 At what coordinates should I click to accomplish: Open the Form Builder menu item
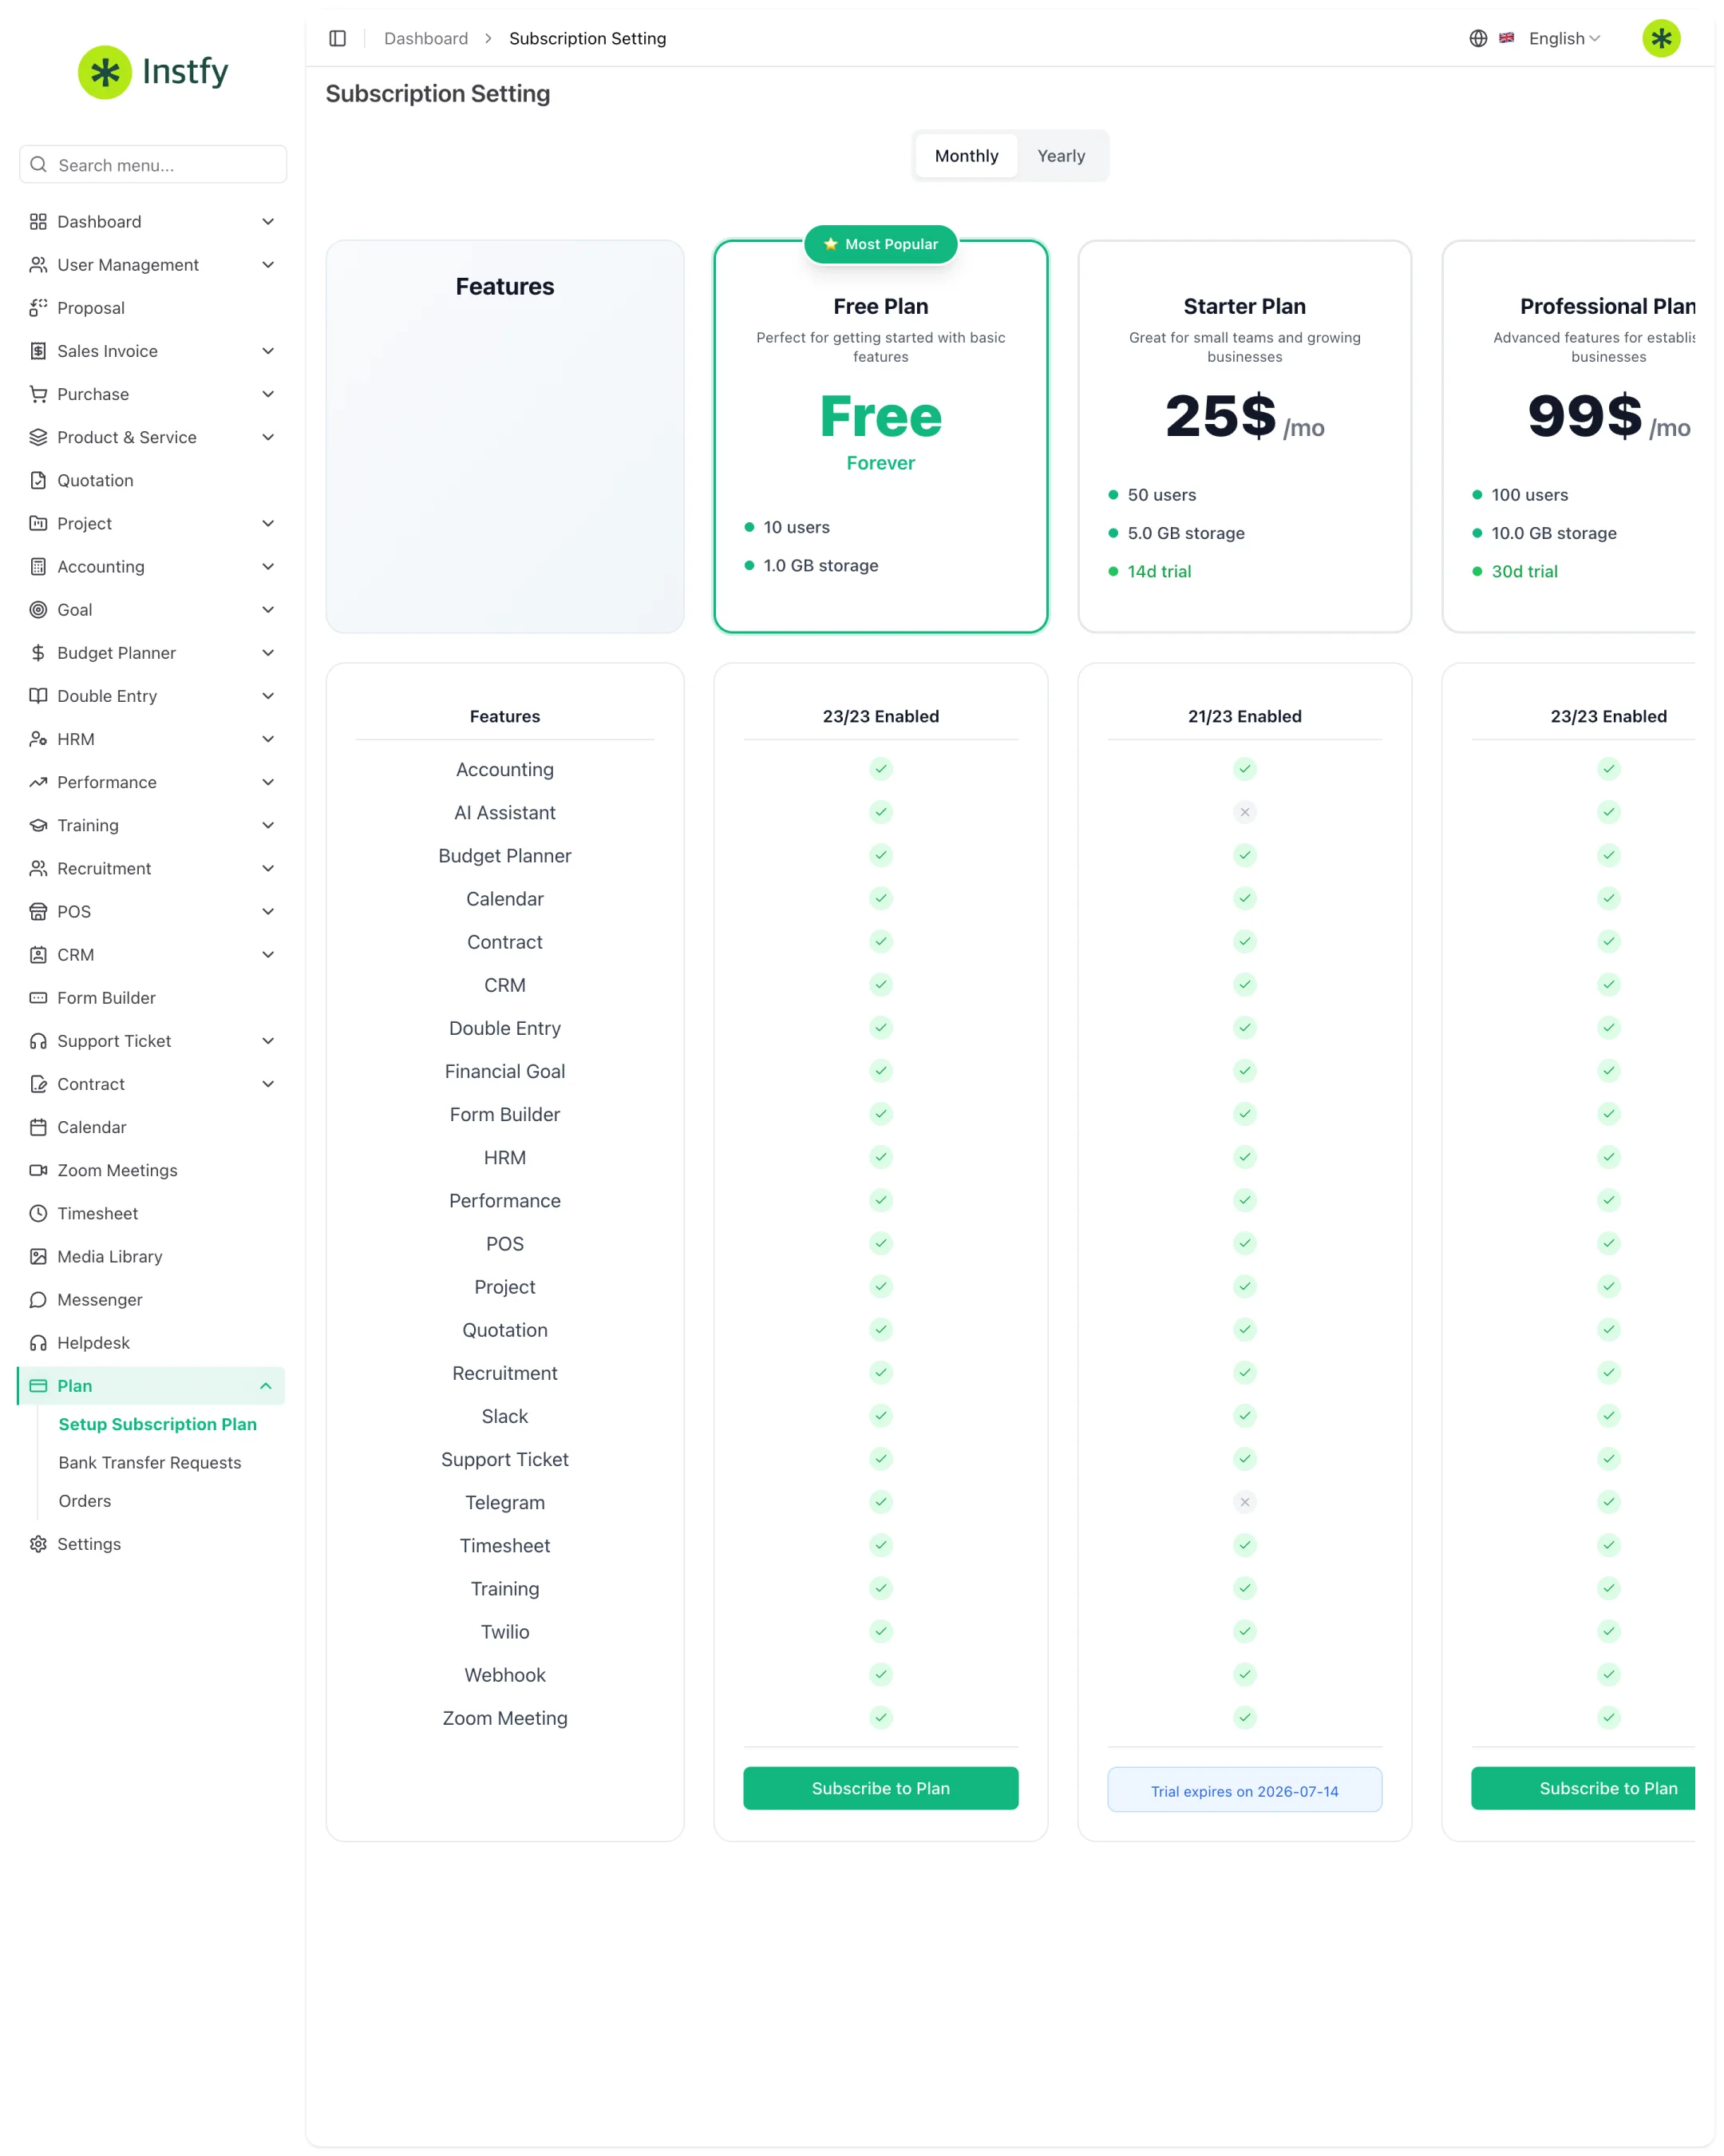152,998
